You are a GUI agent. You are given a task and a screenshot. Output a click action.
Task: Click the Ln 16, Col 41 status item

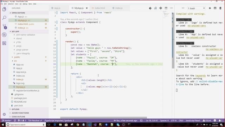point(152,121)
